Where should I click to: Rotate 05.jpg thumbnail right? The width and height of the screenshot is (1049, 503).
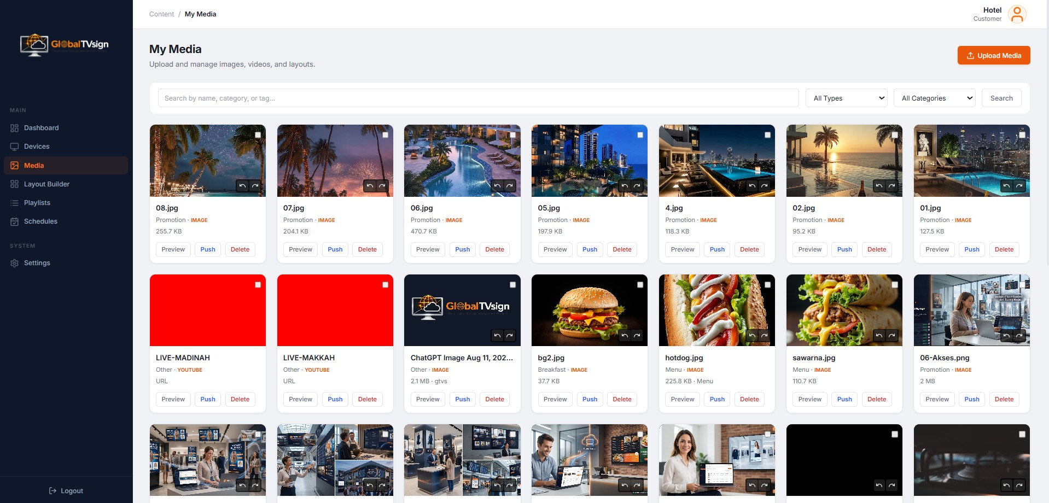[x=637, y=186]
